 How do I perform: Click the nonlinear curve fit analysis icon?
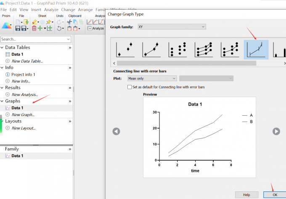point(95,22)
